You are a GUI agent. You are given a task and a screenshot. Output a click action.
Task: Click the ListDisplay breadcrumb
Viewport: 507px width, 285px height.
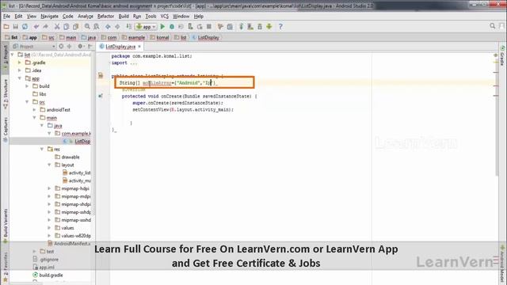pos(206,37)
